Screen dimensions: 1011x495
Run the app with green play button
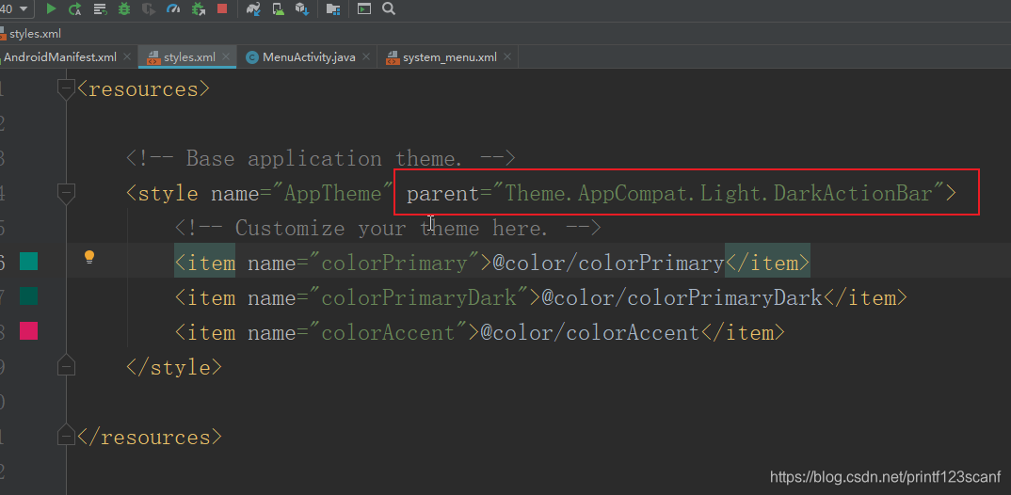coord(52,8)
